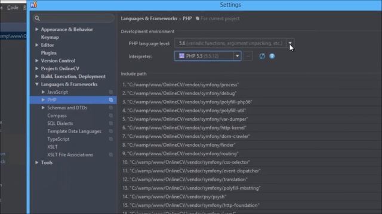Image resolution: width=382 pixels, height=214 pixels.
Task: Click project-level icon beside TypeScript
Action: tap(111, 139)
